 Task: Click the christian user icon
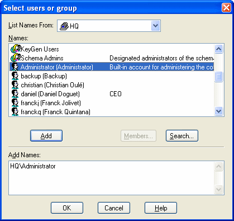15,84
